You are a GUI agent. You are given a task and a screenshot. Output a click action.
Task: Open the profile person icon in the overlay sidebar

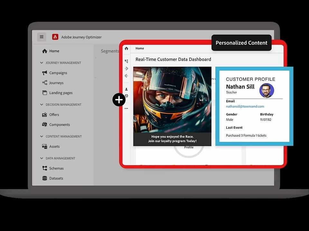pos(126,89)
